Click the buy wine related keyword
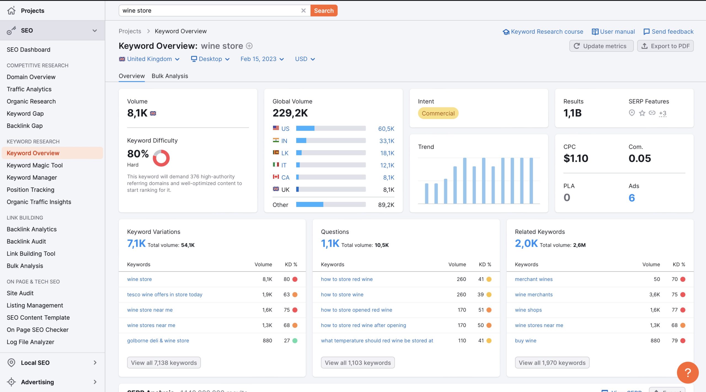This screenshot has height=392, width=706. click(526, 341)
